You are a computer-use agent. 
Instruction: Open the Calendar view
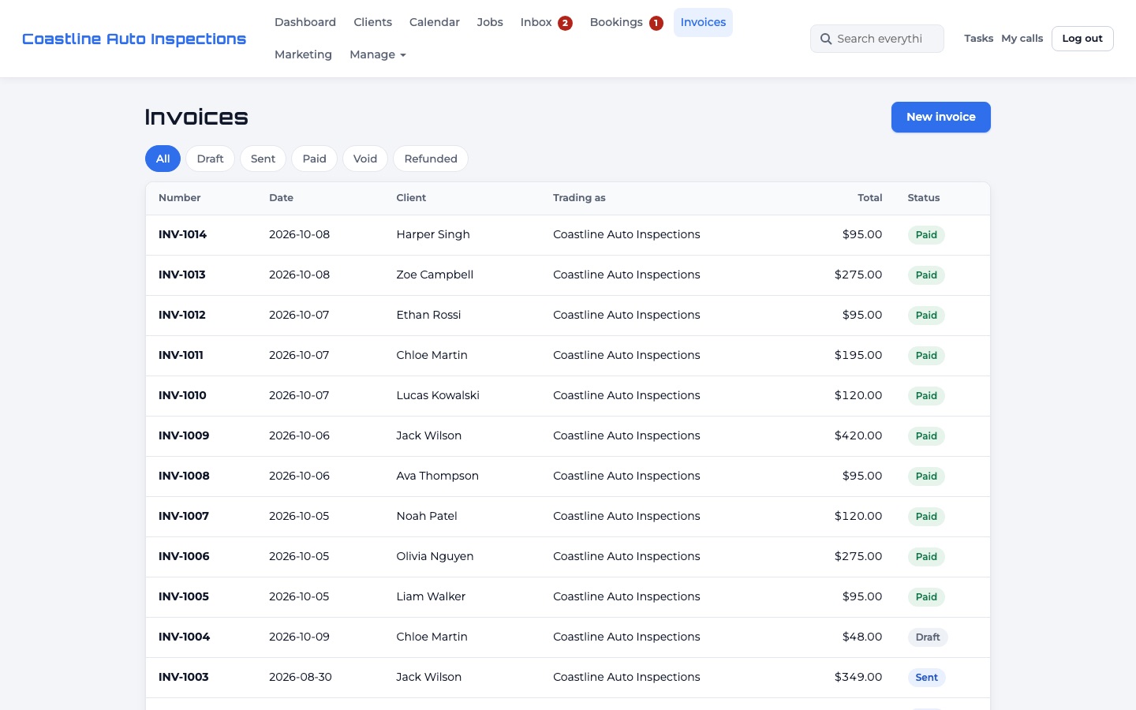[x=435, y=22]
